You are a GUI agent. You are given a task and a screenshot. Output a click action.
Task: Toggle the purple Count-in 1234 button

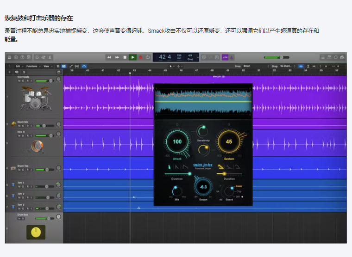pyautogui.click(x=225, y=57)
